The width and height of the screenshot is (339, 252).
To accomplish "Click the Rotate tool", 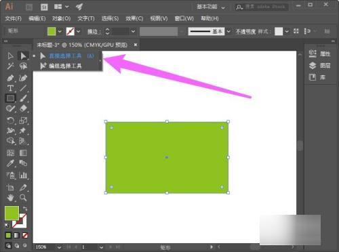I will point(10,121).
